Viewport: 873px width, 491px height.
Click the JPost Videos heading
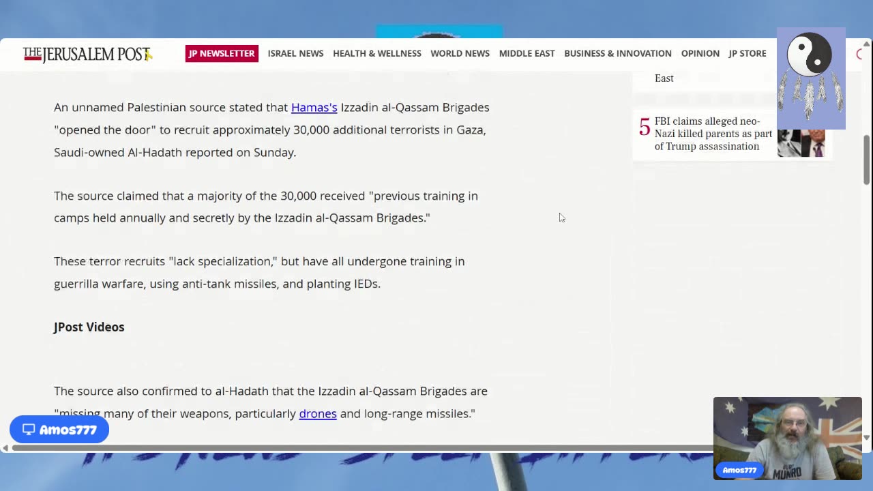pos(89,327)
